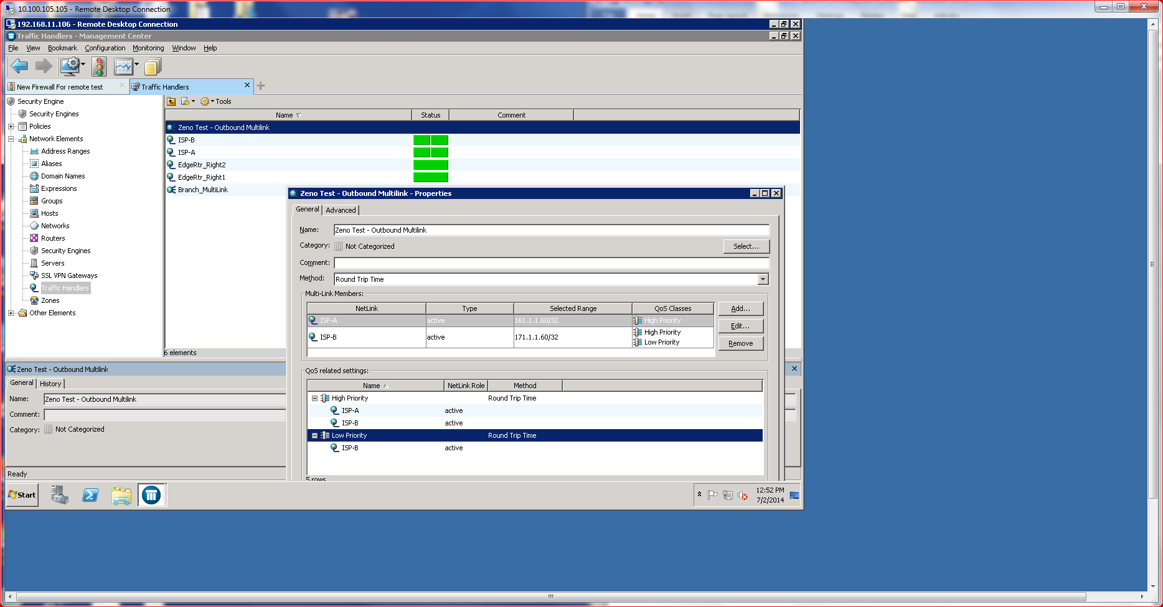This screenshot has width=1163, height=607.
Task: Sort list by the Status column header
Action: [x=430, y=115]
